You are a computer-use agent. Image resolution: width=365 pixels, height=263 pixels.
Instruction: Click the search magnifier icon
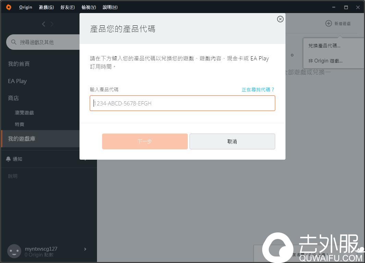(x=14, y=42)
